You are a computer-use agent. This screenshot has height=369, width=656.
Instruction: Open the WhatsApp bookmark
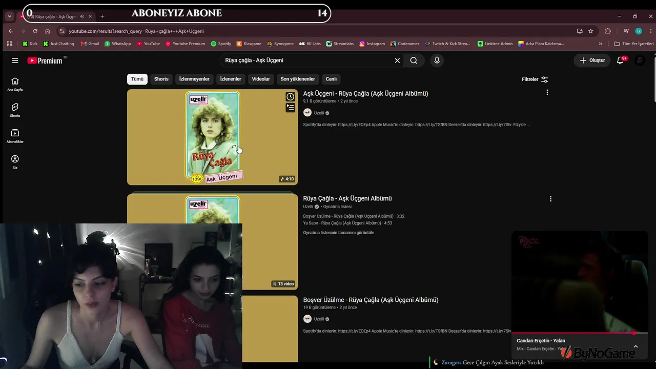[x=117, y=44]
